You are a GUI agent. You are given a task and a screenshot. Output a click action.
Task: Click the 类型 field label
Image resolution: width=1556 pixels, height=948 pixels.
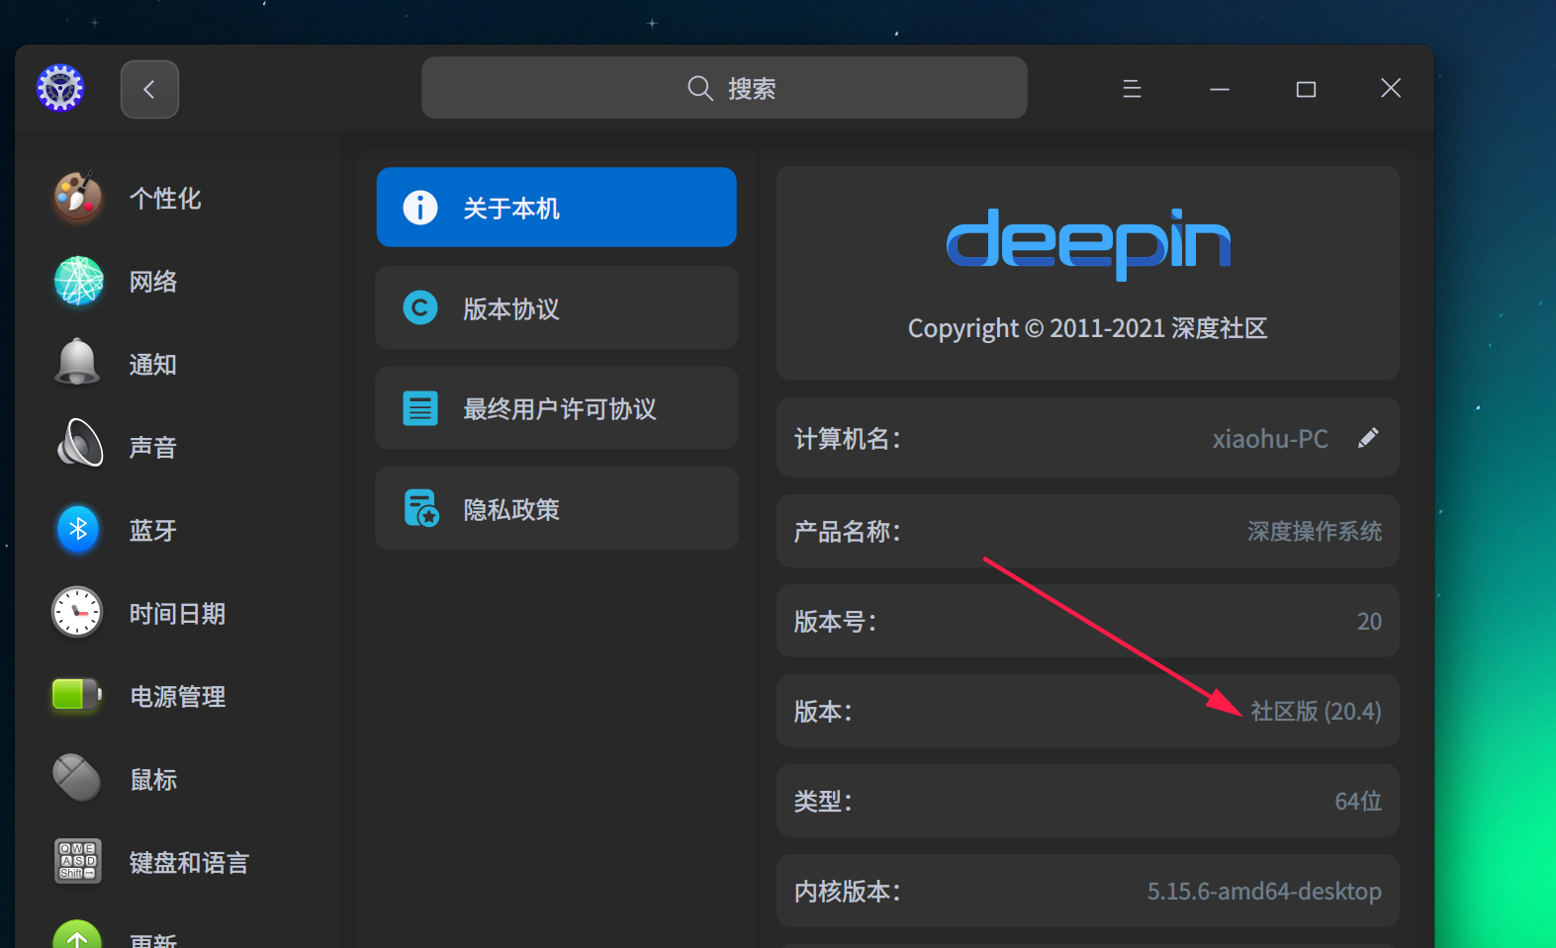[823, 801]
